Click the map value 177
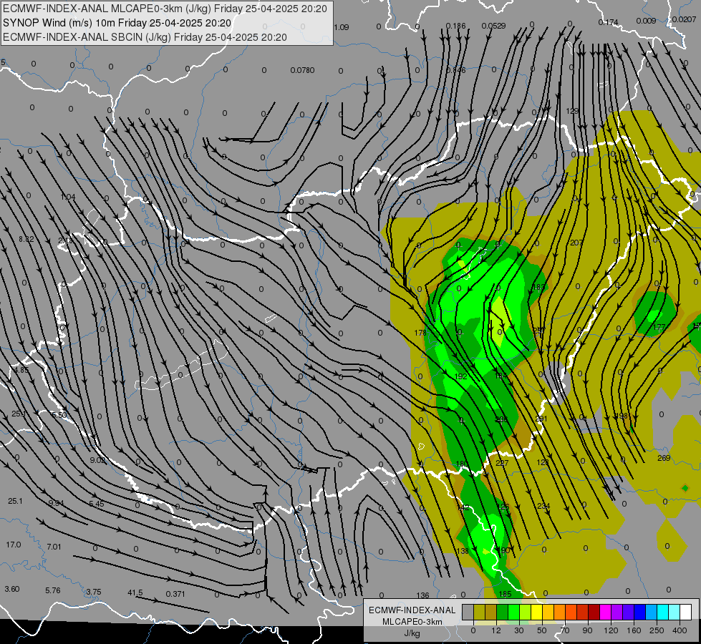Viewport: 701px width, 644px height. pyautogui.click(x=659, y=327)
